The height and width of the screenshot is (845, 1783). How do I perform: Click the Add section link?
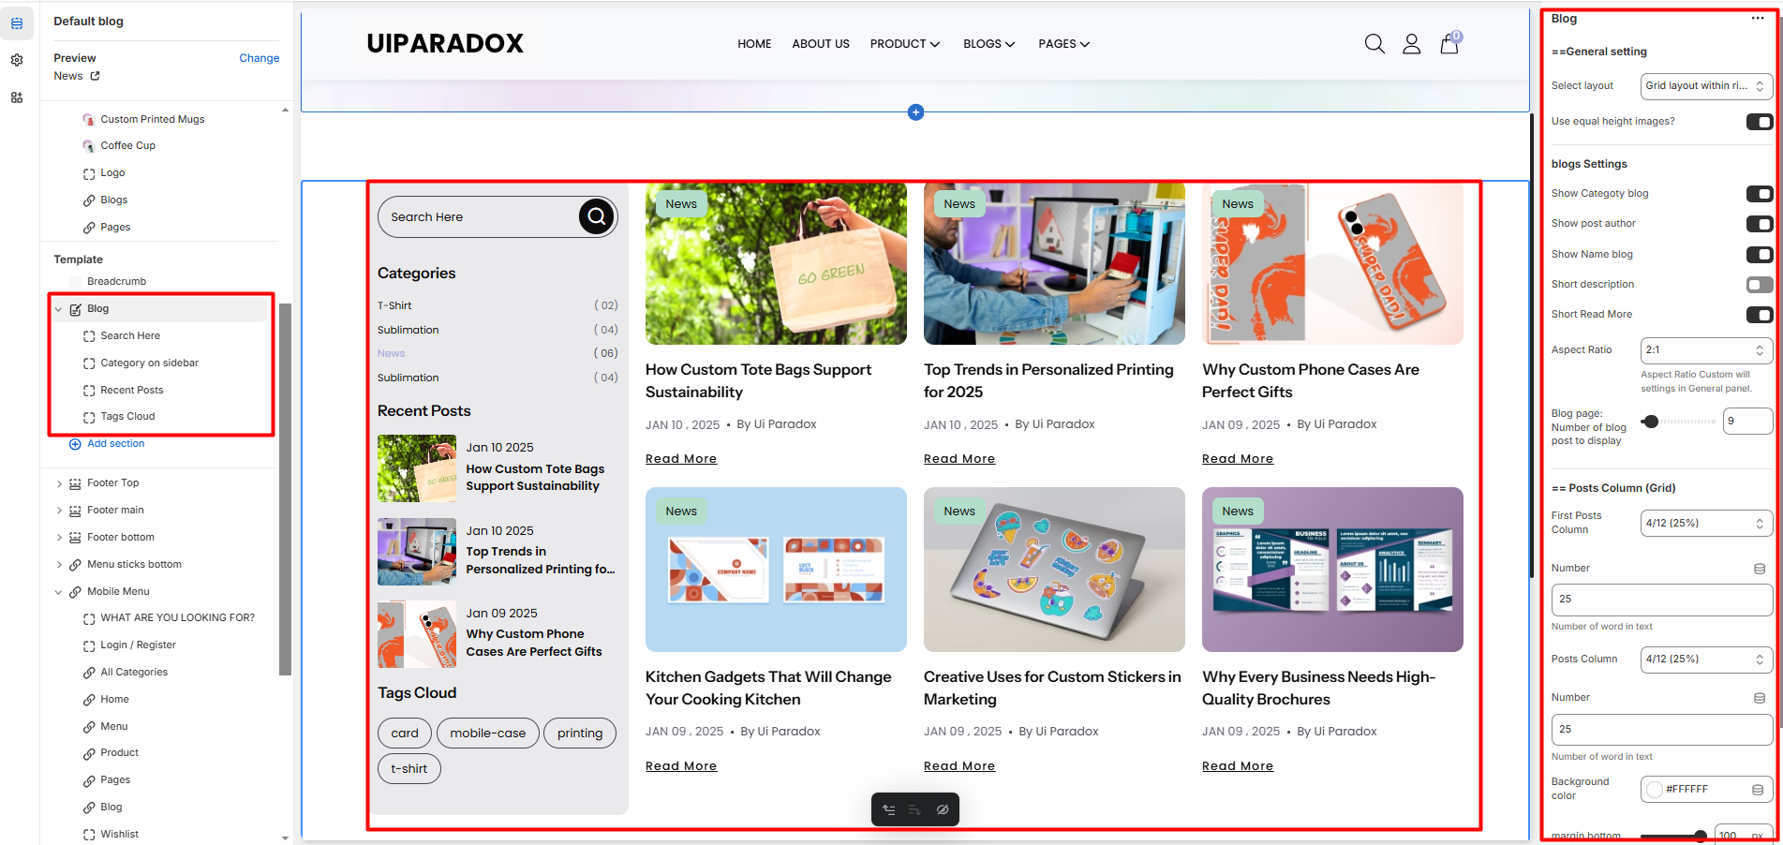tap(116, 444)
